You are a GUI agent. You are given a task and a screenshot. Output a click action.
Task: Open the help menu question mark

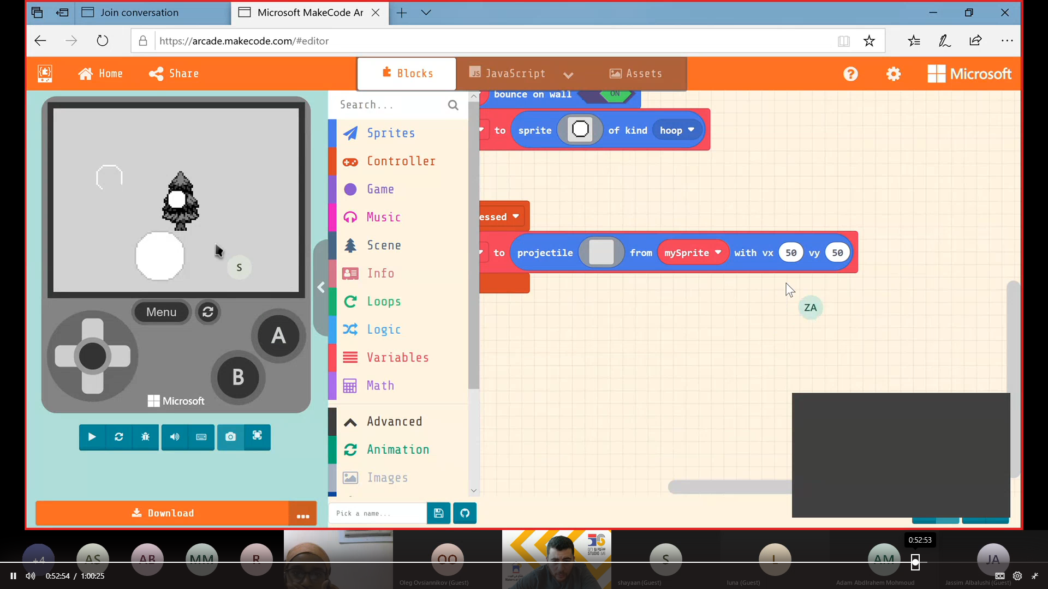click(x=850, y=74)
